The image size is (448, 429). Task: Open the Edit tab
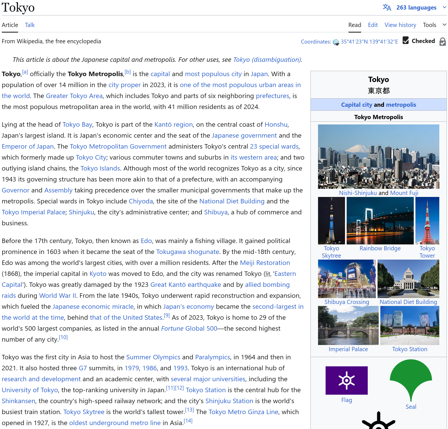[373, 25]
